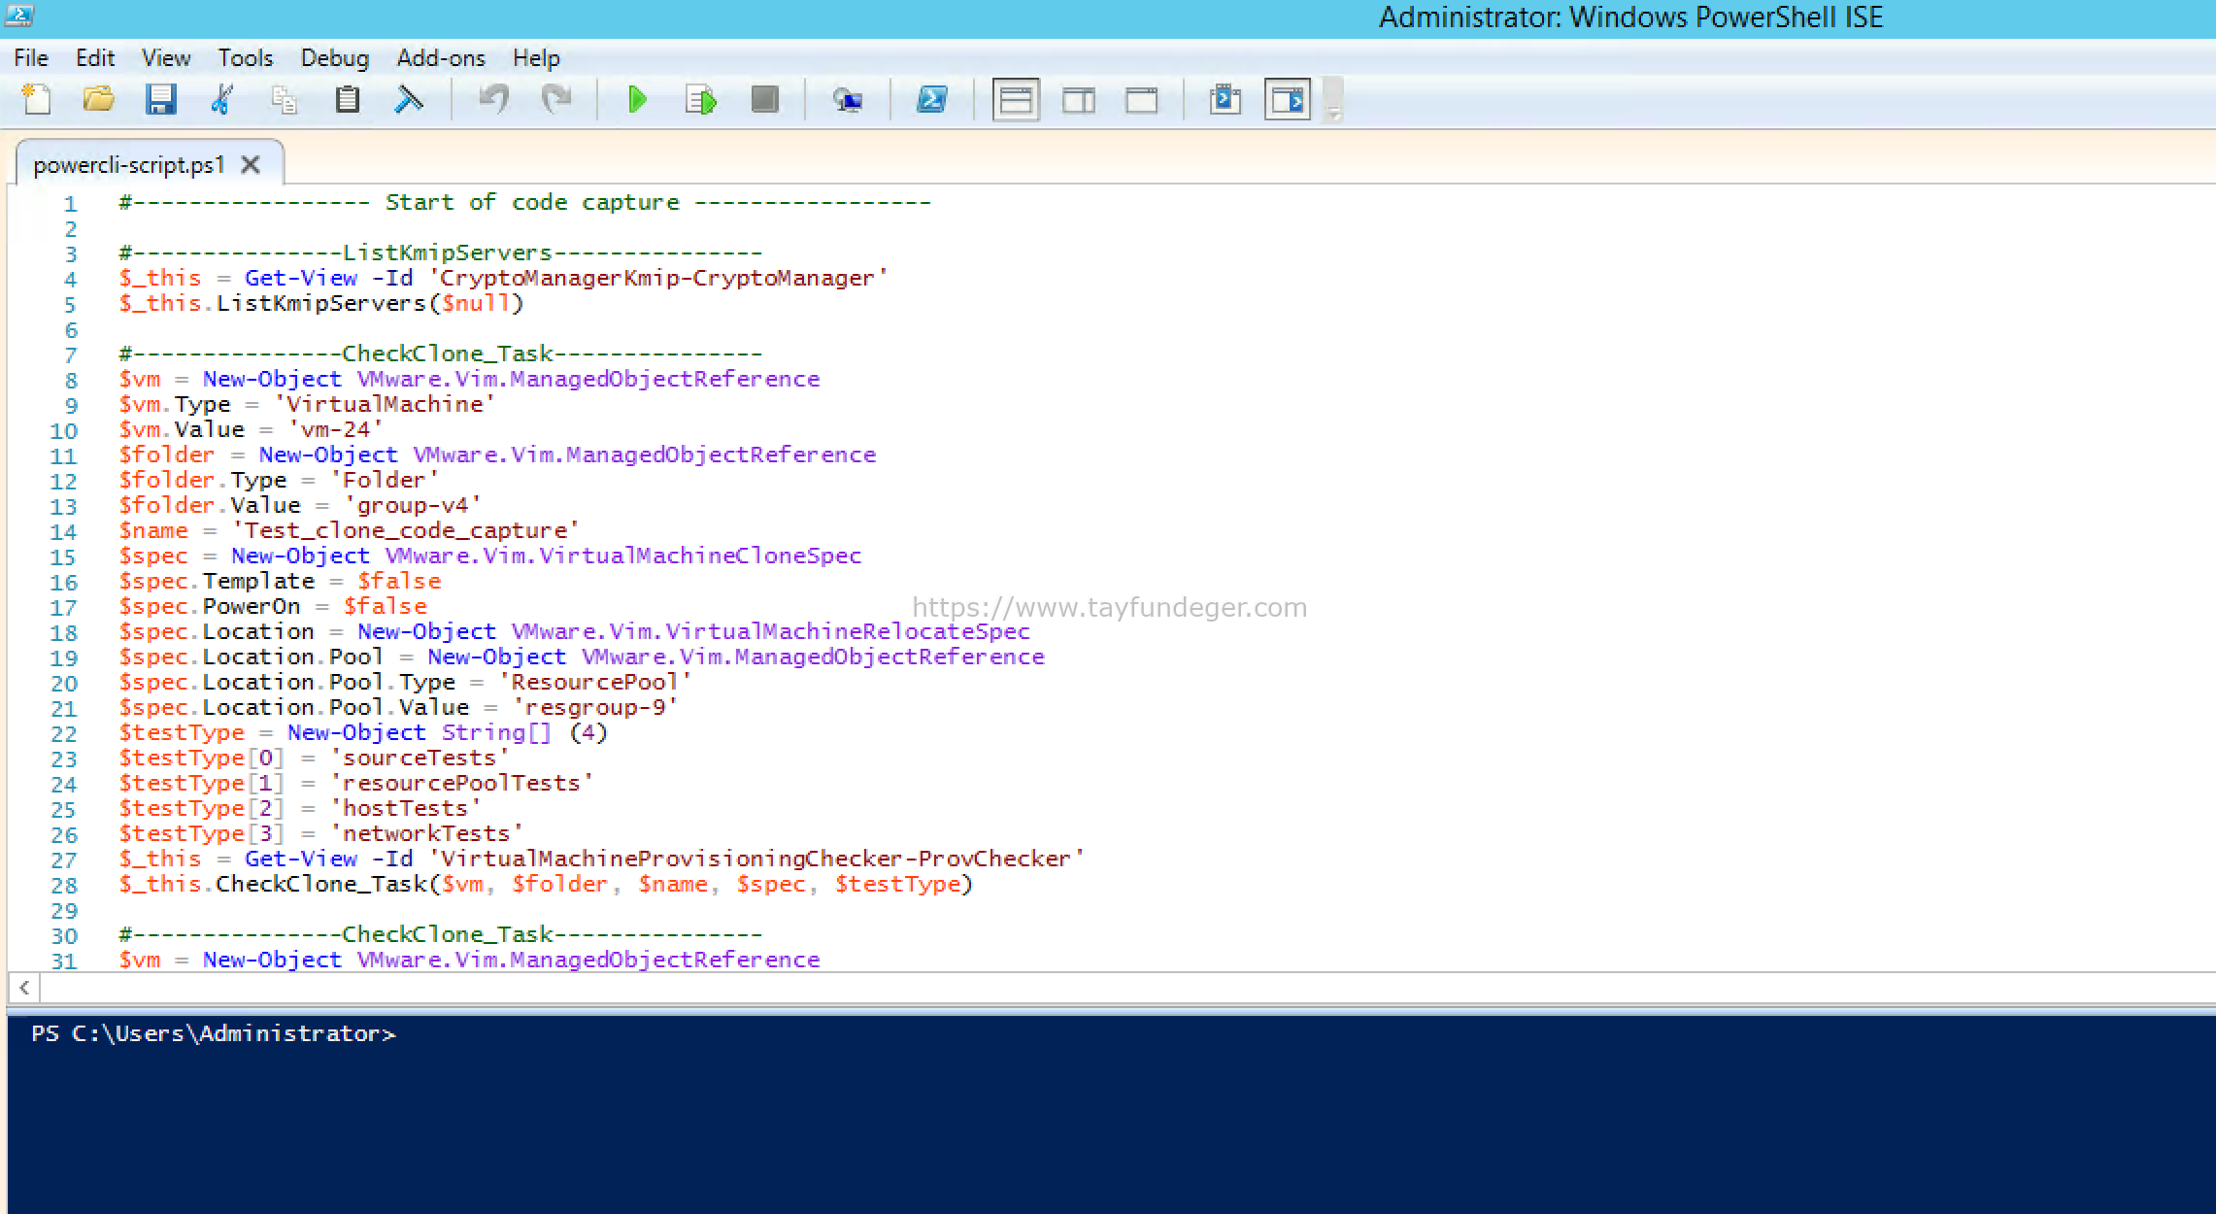Click 'ResourcePool' string on line 20
Screen dimensions: 2216x1214
[x=594, y=683]
